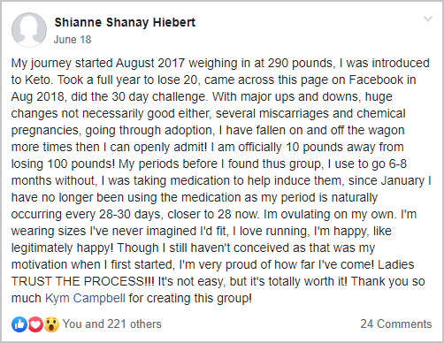This screenshot has height=343, width=444.
Task: Click the phrase TRUST THE PROCESS!!! in post
Action: coord(82,281)
